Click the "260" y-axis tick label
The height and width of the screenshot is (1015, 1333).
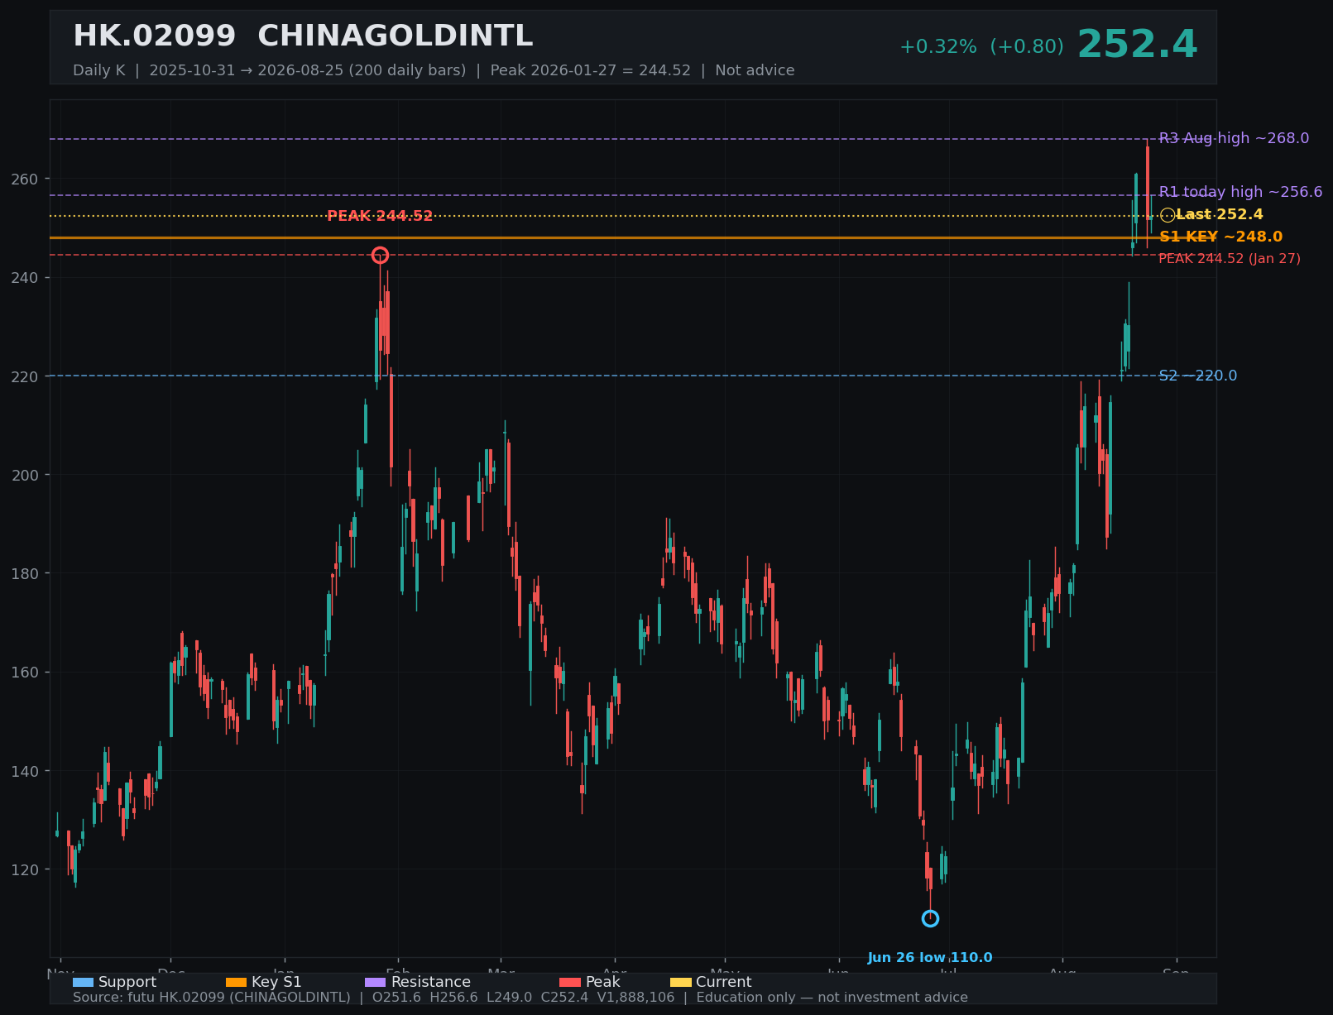pyautogui.click(x=23, y=180)
